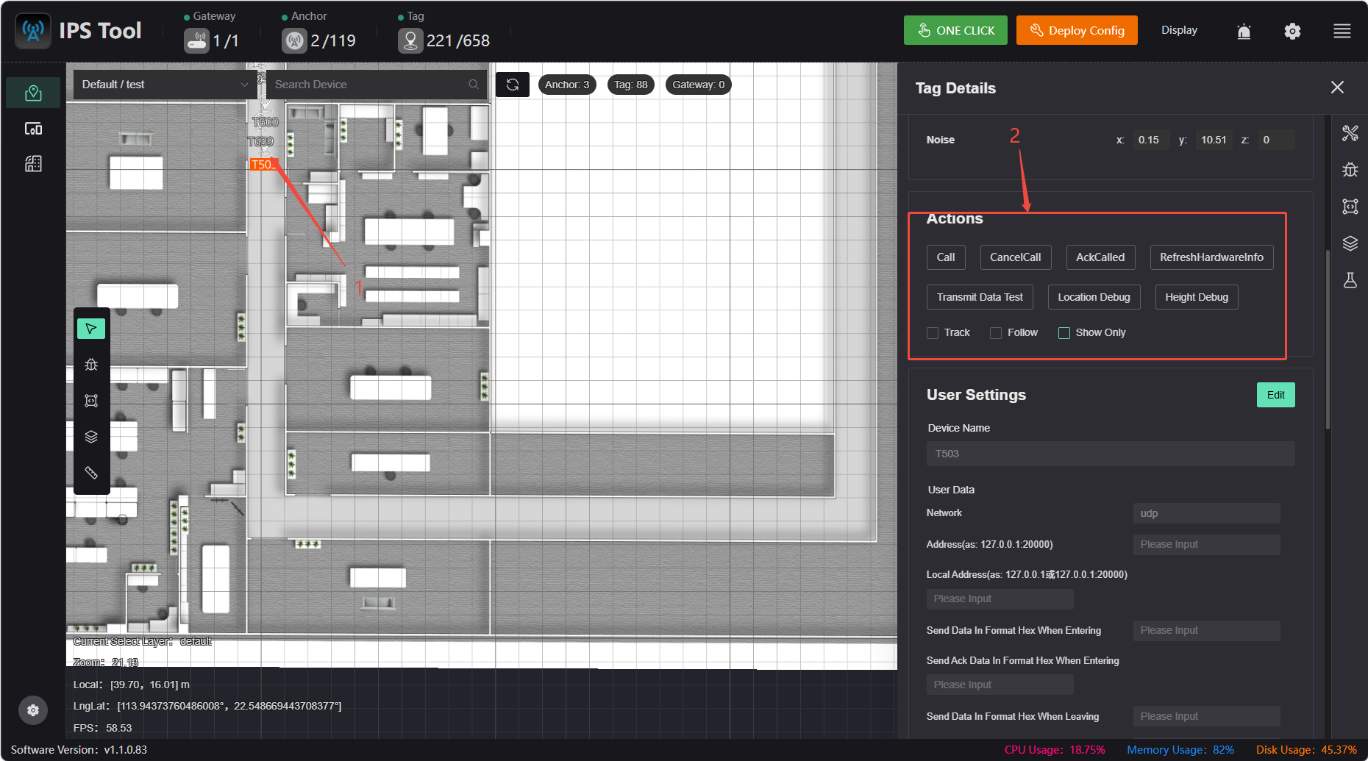Click the CPU Usage status text
Screen dimensions: 1368x761
click(x=1055, y=750)
